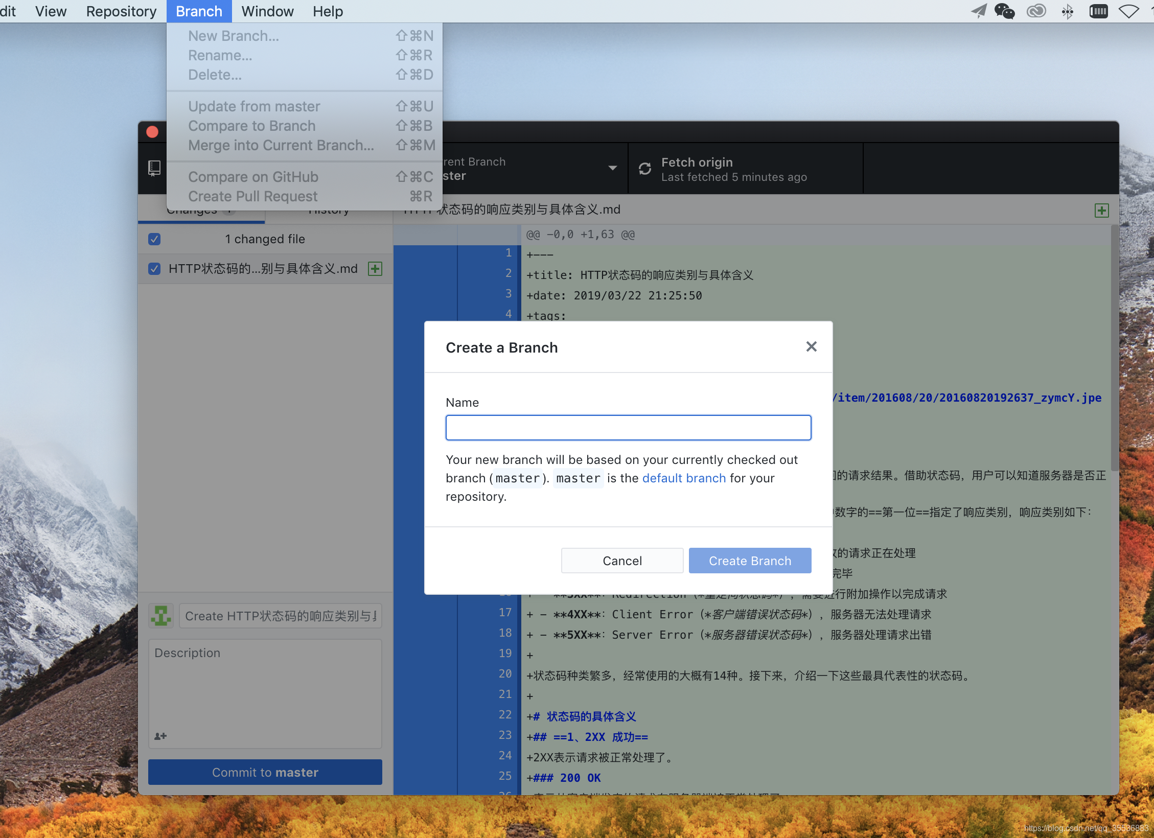Open the Bluetooth menu bar icon
The image size is (1154, 838).
[1068, 11]
